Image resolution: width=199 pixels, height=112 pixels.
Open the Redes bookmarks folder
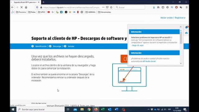[32, 12]
